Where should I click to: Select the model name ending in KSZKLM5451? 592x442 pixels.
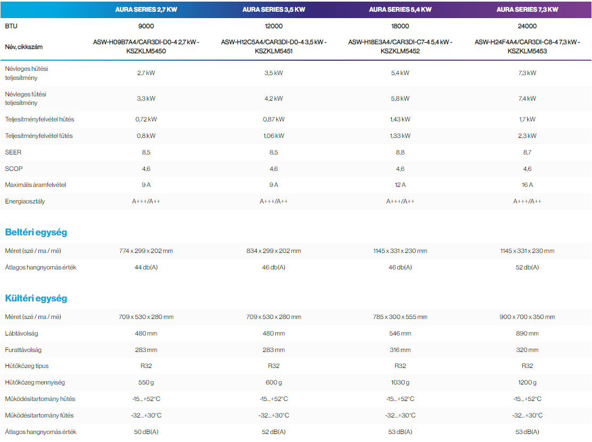coord(274,46)
